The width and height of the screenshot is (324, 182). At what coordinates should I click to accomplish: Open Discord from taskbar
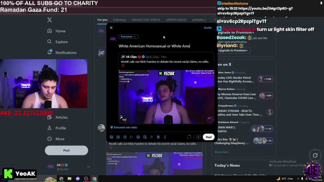pyautogui.click(x=78, y=179)
